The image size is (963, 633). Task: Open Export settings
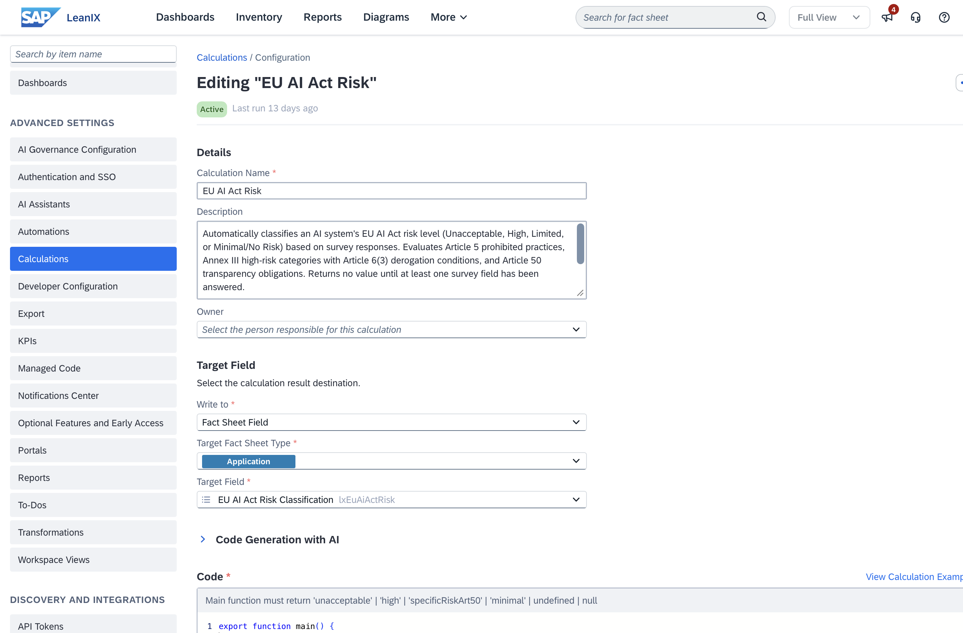coord(93,313)
